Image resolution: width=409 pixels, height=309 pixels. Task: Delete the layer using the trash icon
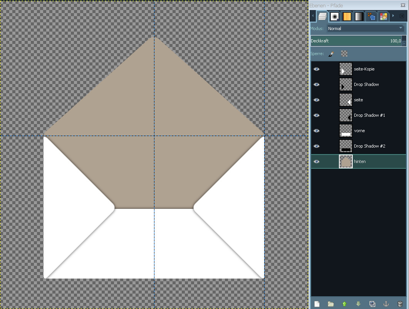click(x=400, y=304)
